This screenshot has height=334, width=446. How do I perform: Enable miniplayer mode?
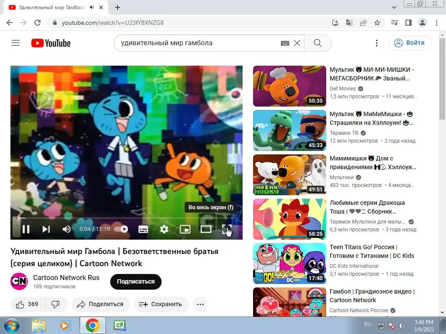click(185, 229)
